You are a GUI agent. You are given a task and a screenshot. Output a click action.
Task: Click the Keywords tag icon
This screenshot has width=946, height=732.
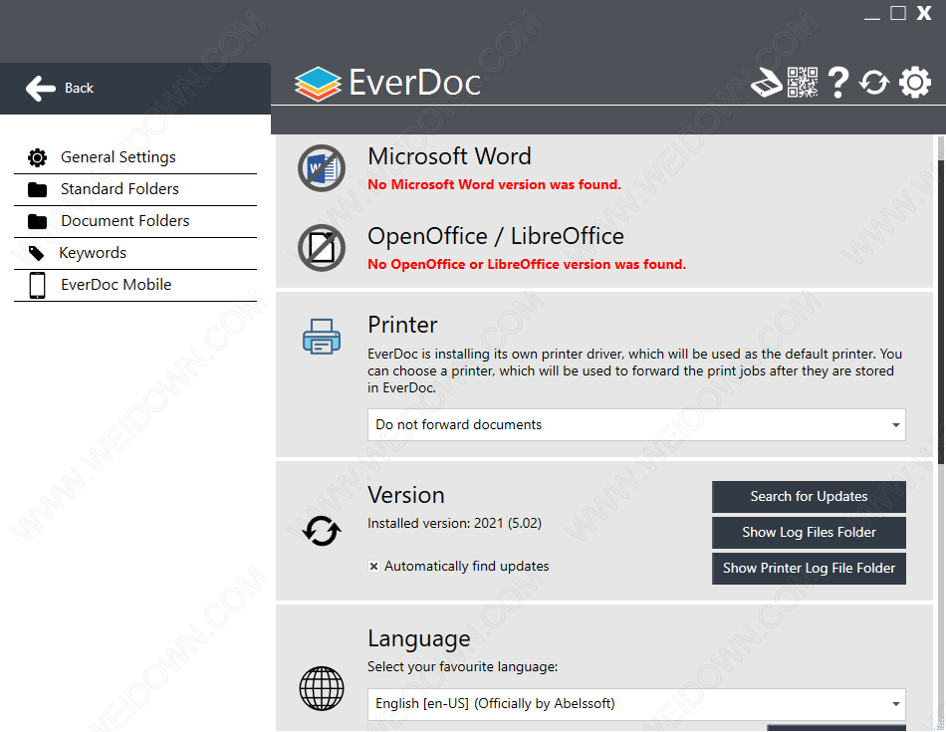coord(36,253)
